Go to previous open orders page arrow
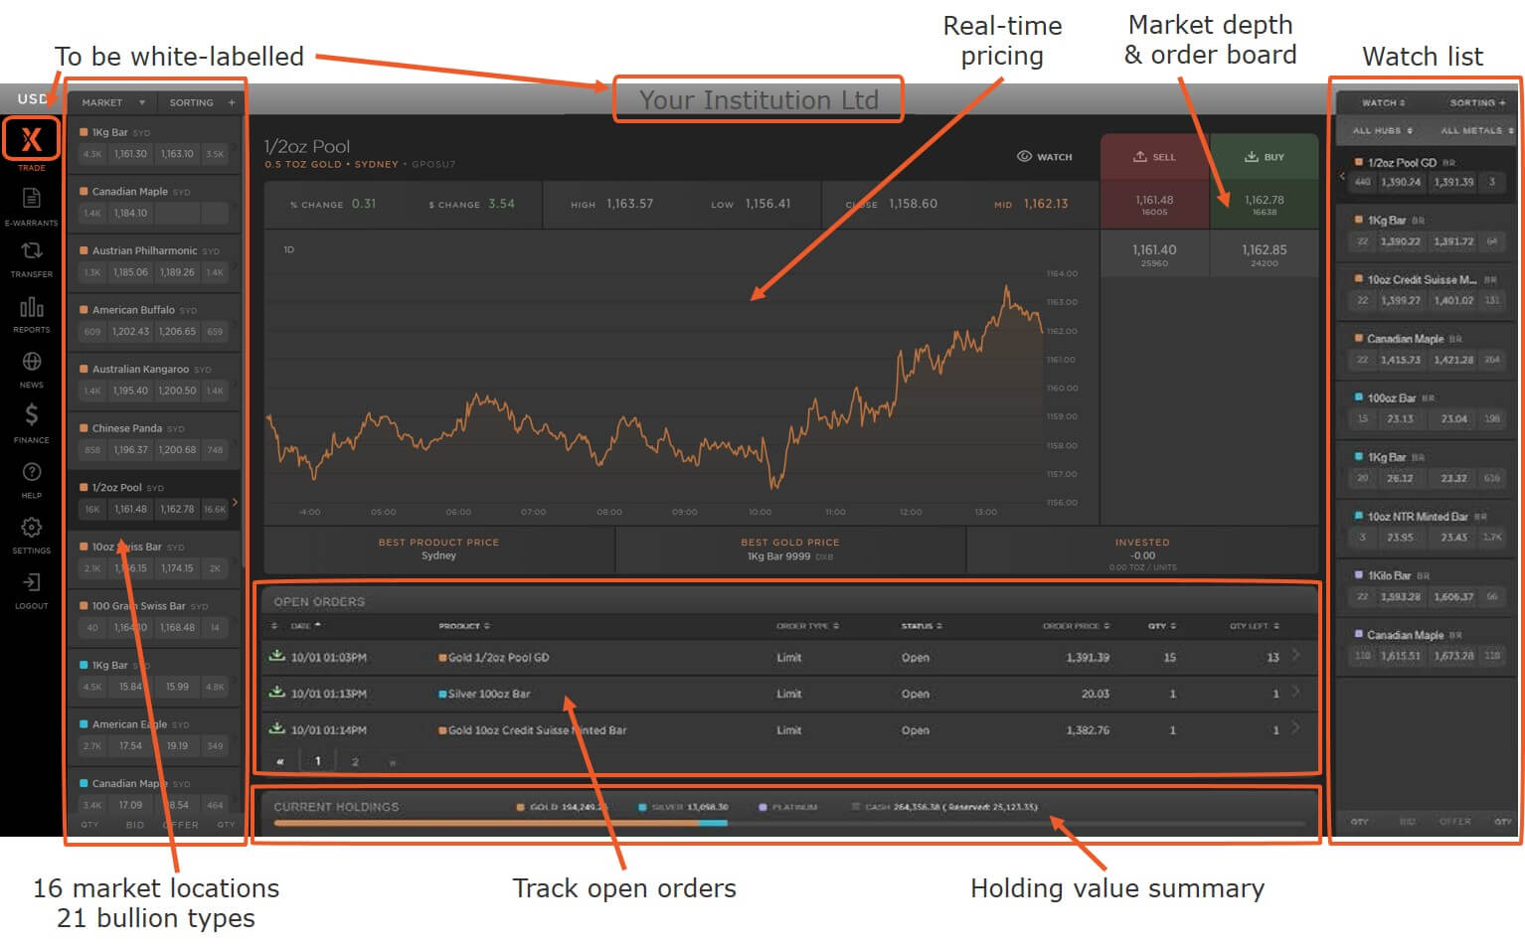 (280, 762)
